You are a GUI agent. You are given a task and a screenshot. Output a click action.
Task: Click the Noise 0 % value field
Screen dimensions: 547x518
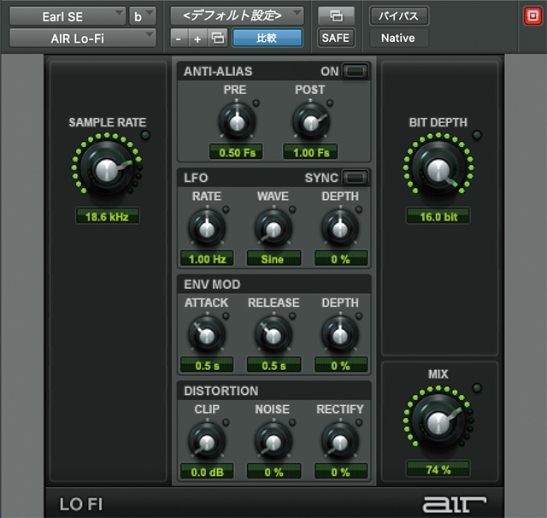(x=273, y=472)
